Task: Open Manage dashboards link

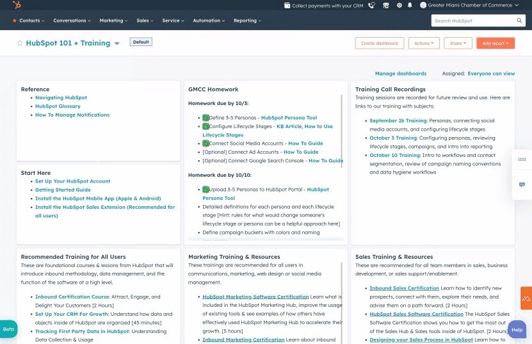Action: click(x=401, y=74)
